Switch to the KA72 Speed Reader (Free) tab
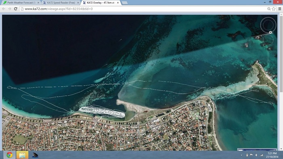 [61, 3]
